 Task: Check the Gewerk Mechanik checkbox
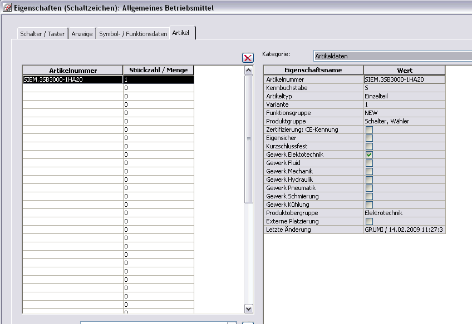coord(369,171)
